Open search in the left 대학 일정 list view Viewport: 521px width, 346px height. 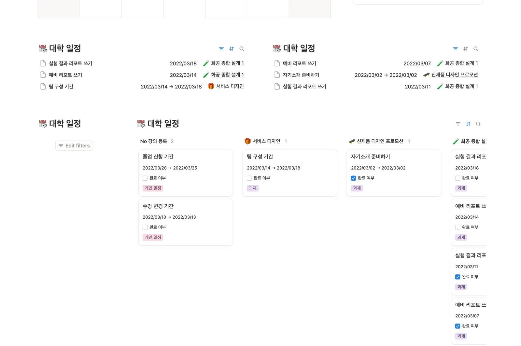click(x=242, y=49)
